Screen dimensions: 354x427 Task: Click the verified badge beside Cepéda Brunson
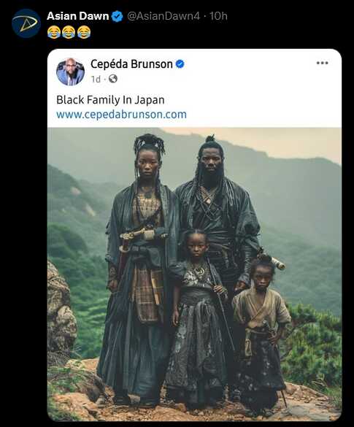(x=180, y=64)
